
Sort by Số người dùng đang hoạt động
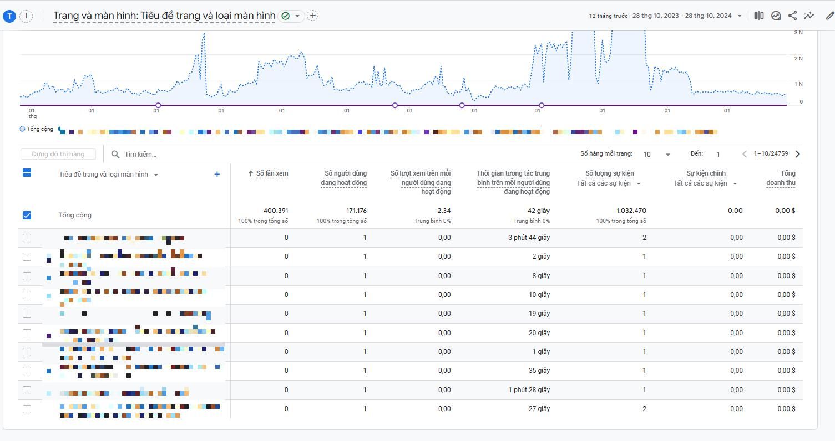(344, 178)
